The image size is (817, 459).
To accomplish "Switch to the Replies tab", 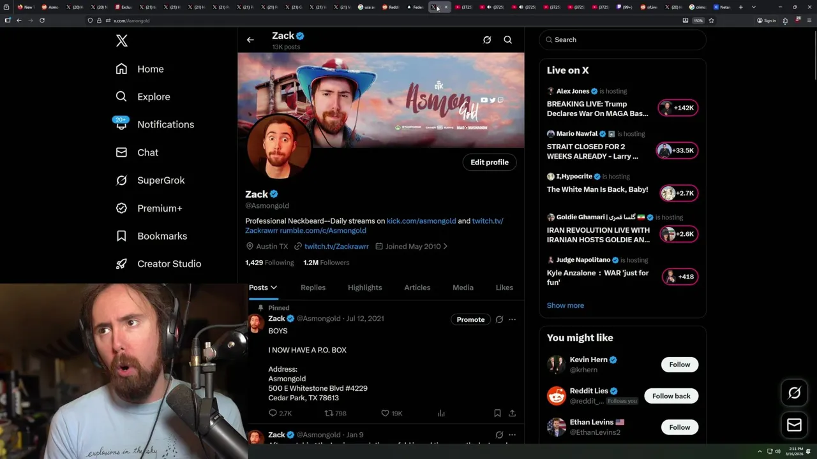I will coord(313,288).
